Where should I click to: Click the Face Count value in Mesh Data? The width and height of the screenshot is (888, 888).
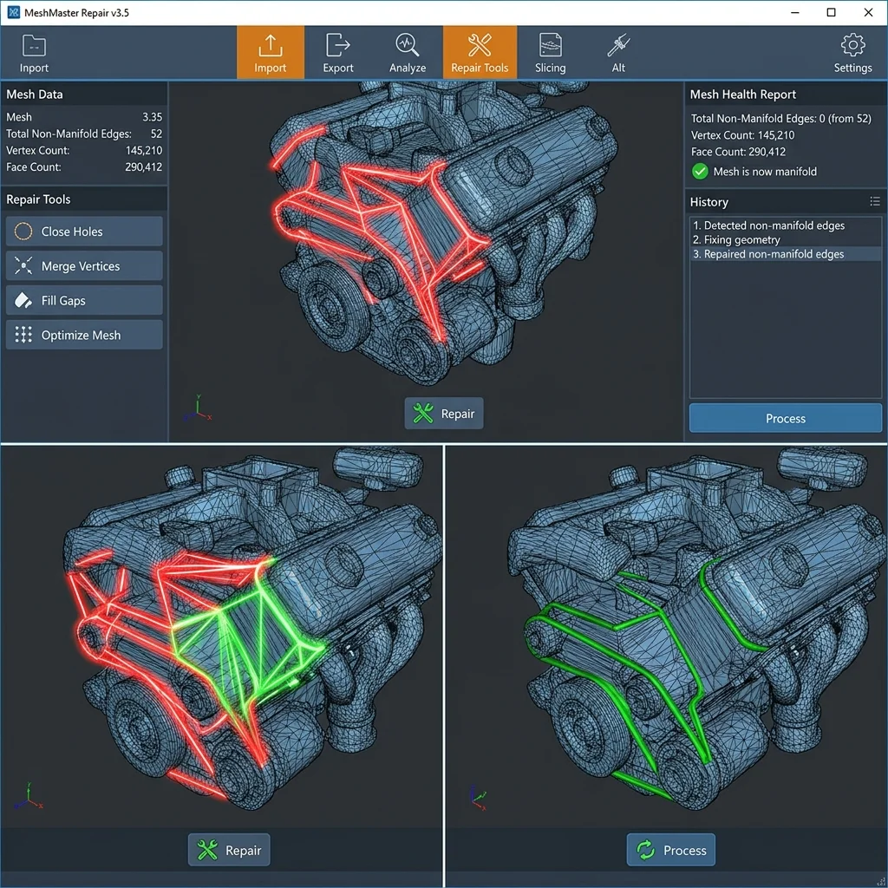click(x=144, y=167)
